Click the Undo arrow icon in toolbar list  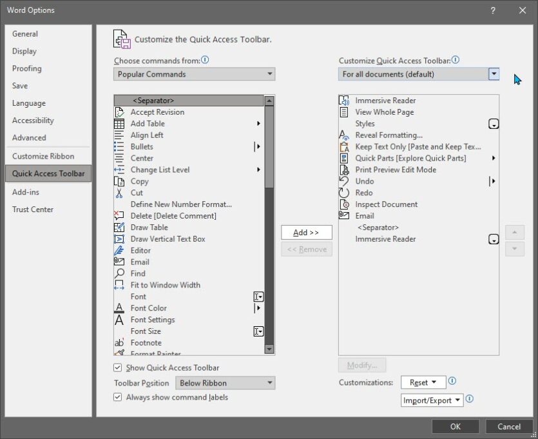(344, 181)
